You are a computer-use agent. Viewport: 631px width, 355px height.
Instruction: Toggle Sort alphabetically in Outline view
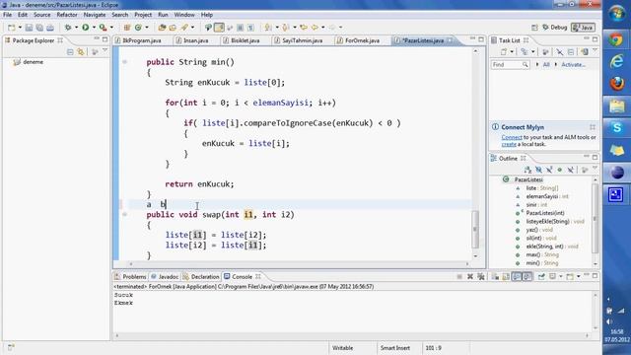527,170
